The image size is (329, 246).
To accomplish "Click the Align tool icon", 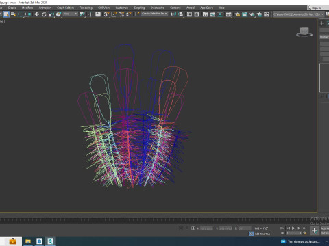I will [181, 14].
